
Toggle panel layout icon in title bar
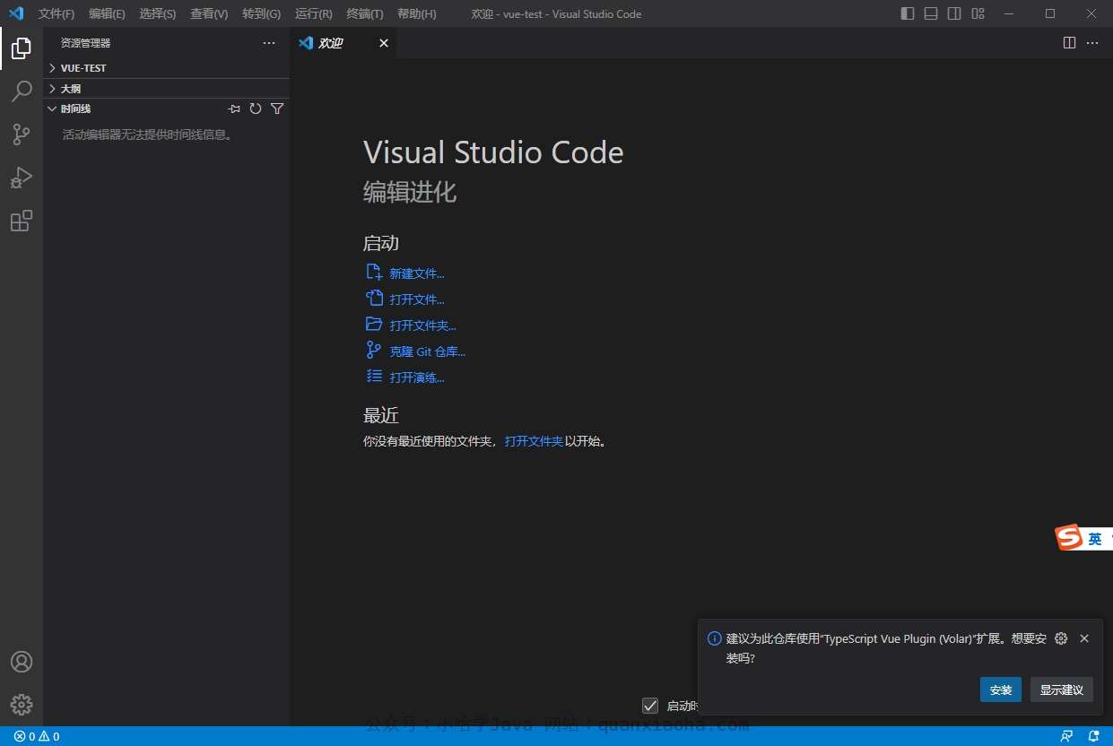[931, 13]
